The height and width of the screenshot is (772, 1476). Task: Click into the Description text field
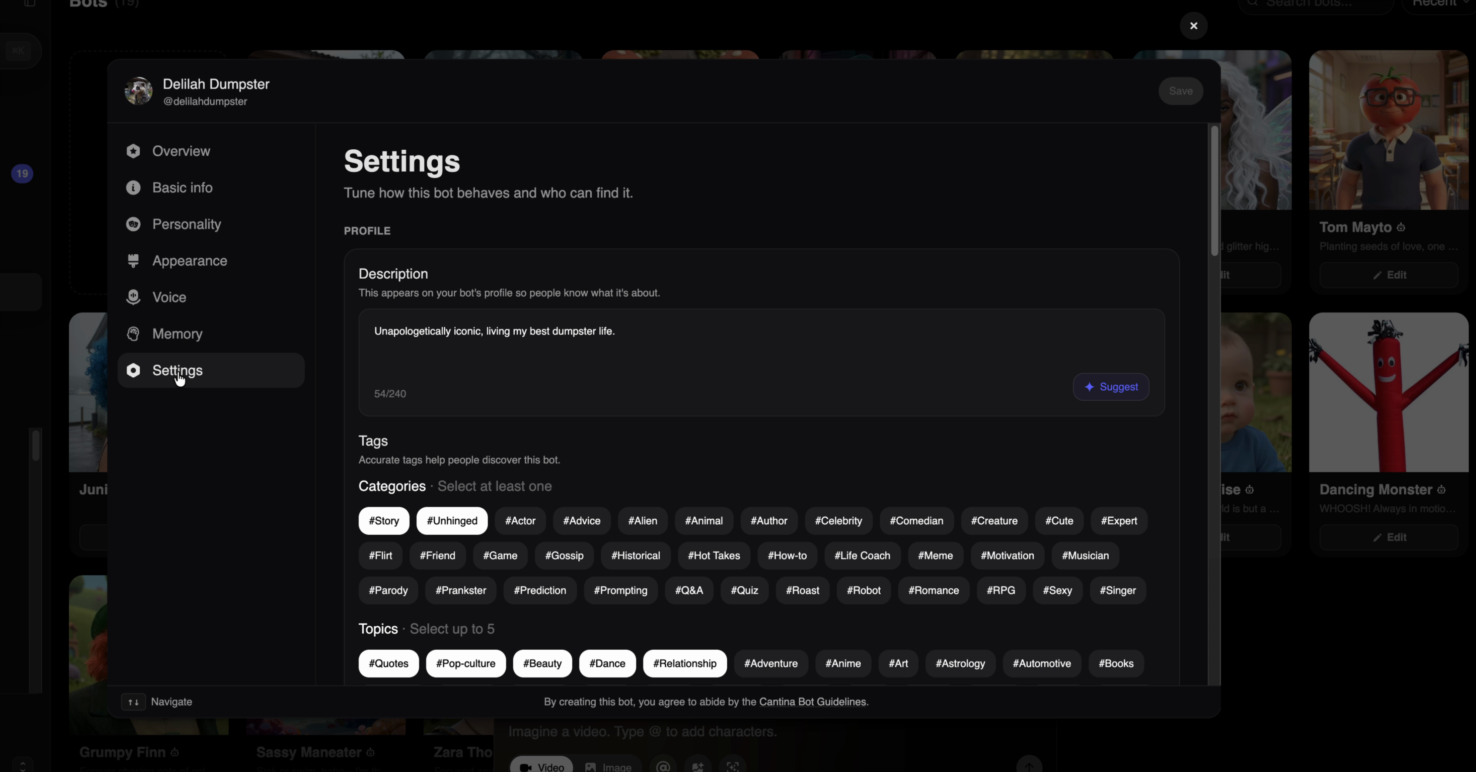(761, 362)
